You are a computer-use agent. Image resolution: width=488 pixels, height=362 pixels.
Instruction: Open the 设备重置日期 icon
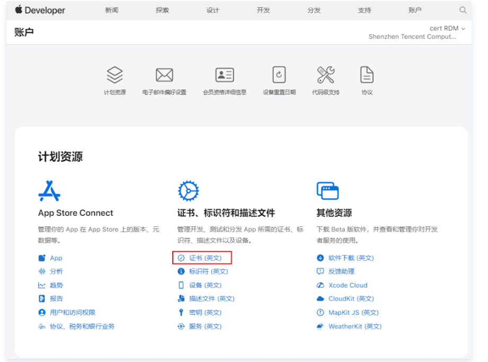click(x=279, y=74)
